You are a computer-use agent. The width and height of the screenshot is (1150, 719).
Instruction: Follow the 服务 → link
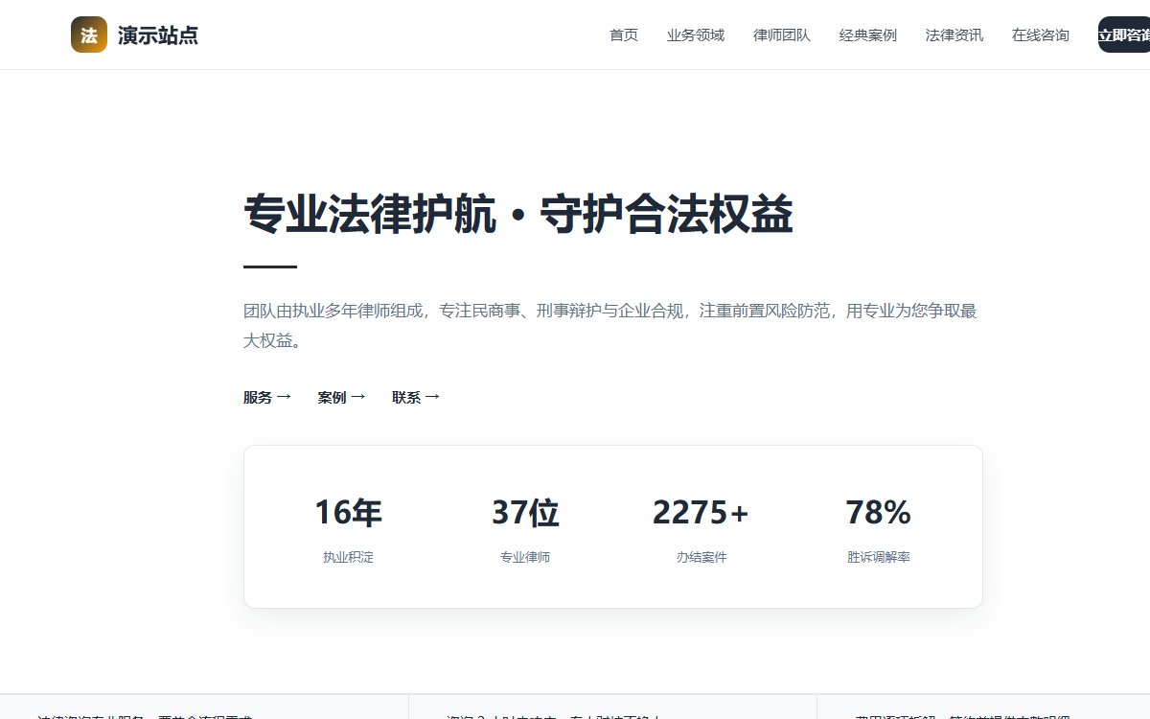[x=267, y=397]
